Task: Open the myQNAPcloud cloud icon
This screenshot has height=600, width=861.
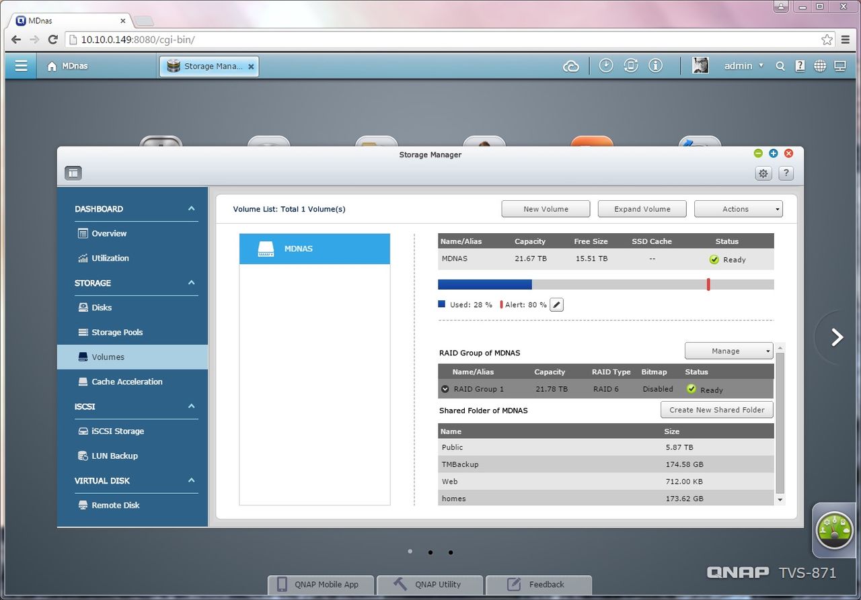Action: pos(571,66)
